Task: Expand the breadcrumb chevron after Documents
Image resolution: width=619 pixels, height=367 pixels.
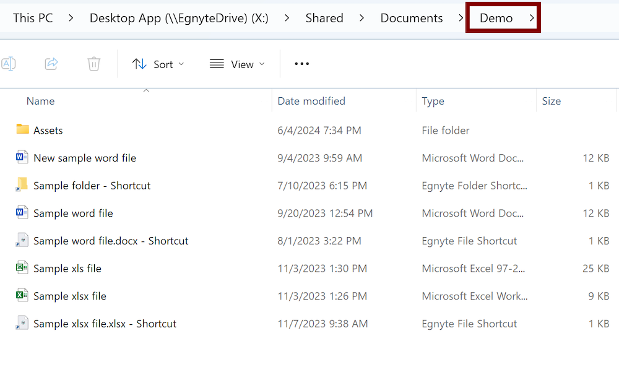Action: 461,18
